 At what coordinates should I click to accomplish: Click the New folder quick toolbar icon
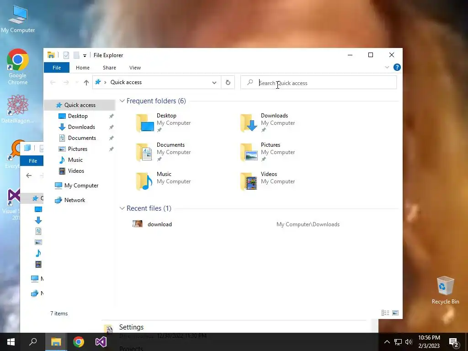(x=76, y=55)
